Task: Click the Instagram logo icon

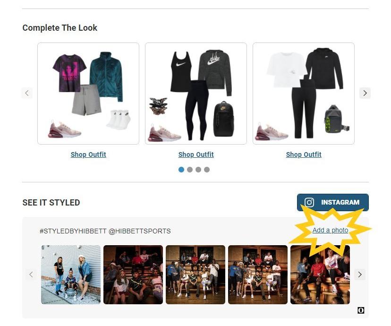Action: (x=309, y=202)
